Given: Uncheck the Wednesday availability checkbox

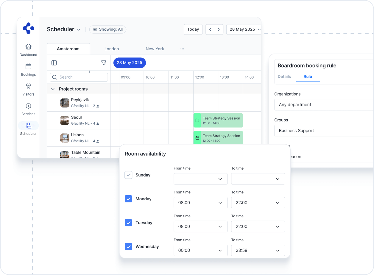Looking at the screenshot, I should (128, 246).
